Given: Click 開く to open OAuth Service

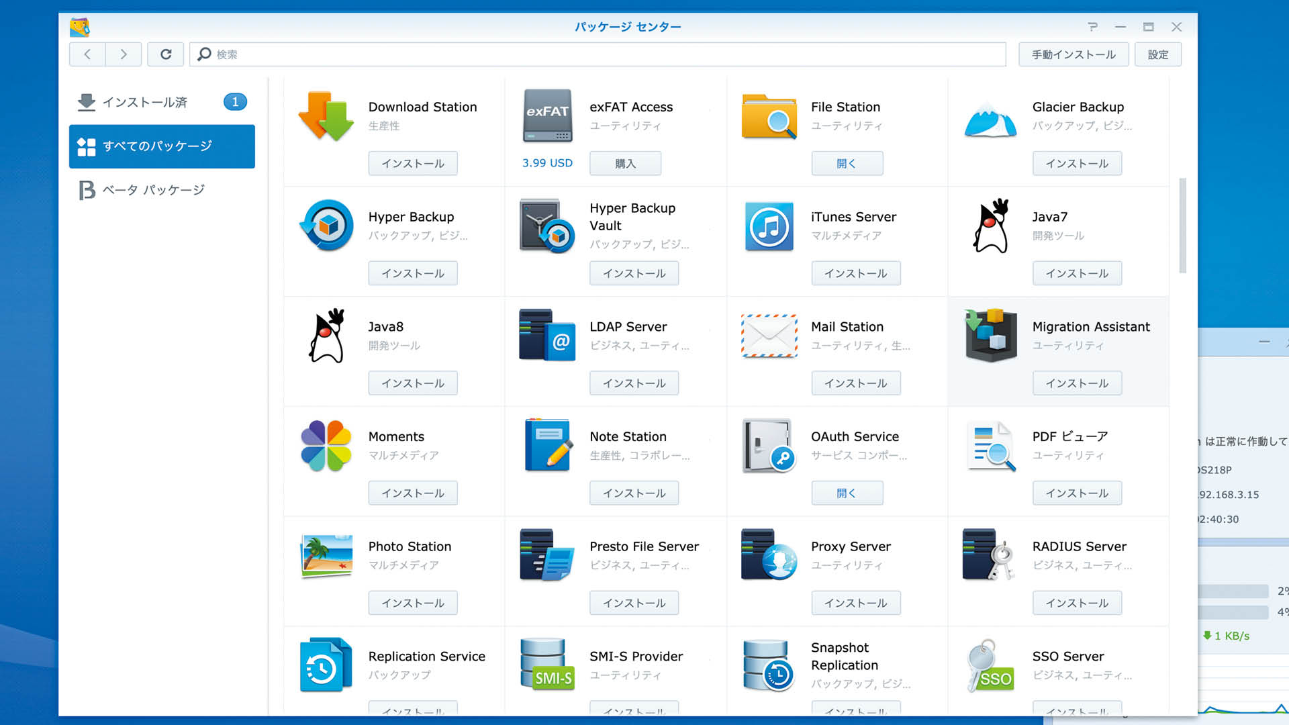Looking at the screenshot, I should (x=847, y=493).
